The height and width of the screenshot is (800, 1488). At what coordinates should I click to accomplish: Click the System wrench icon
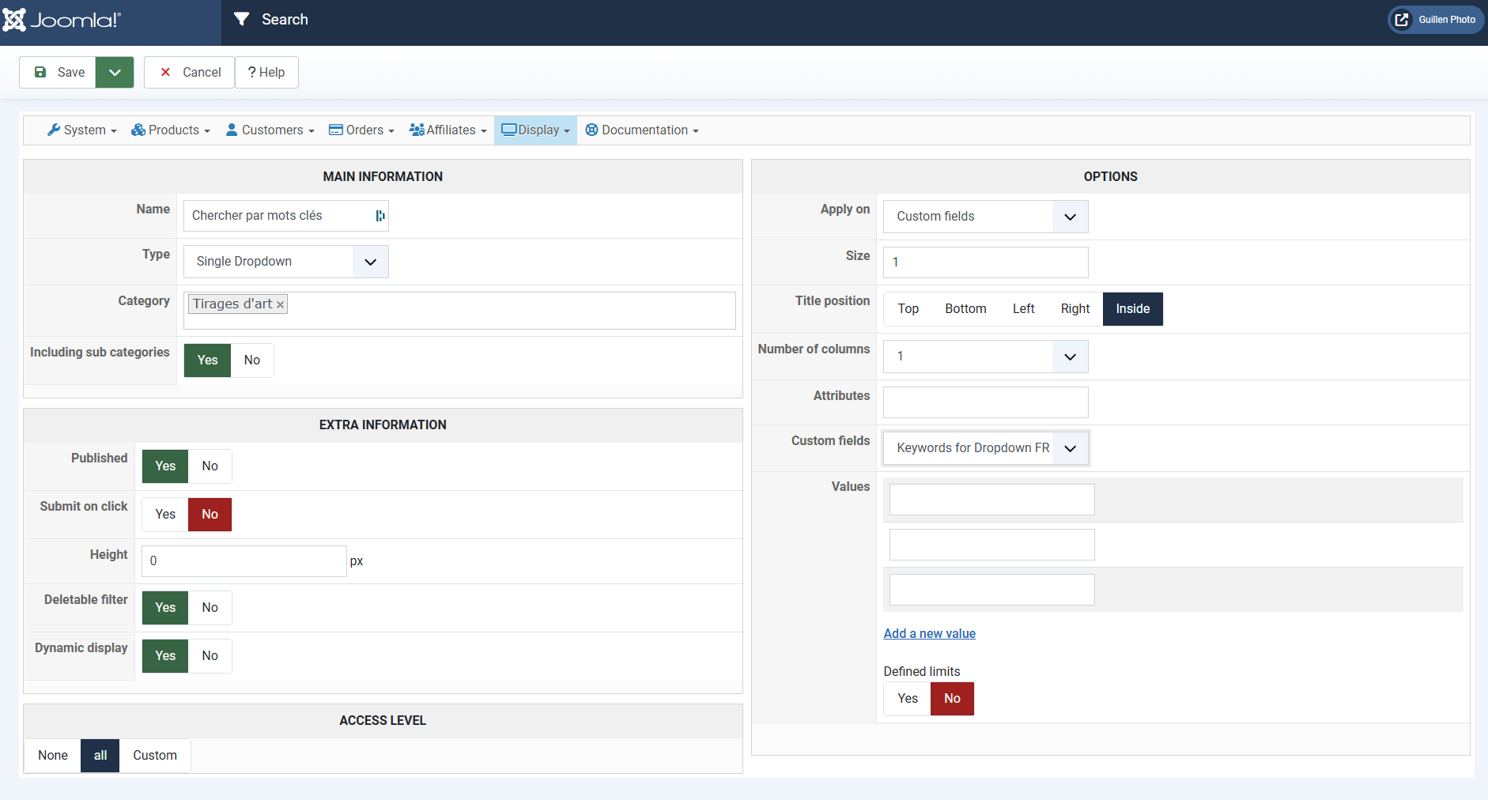click(54, 130)
